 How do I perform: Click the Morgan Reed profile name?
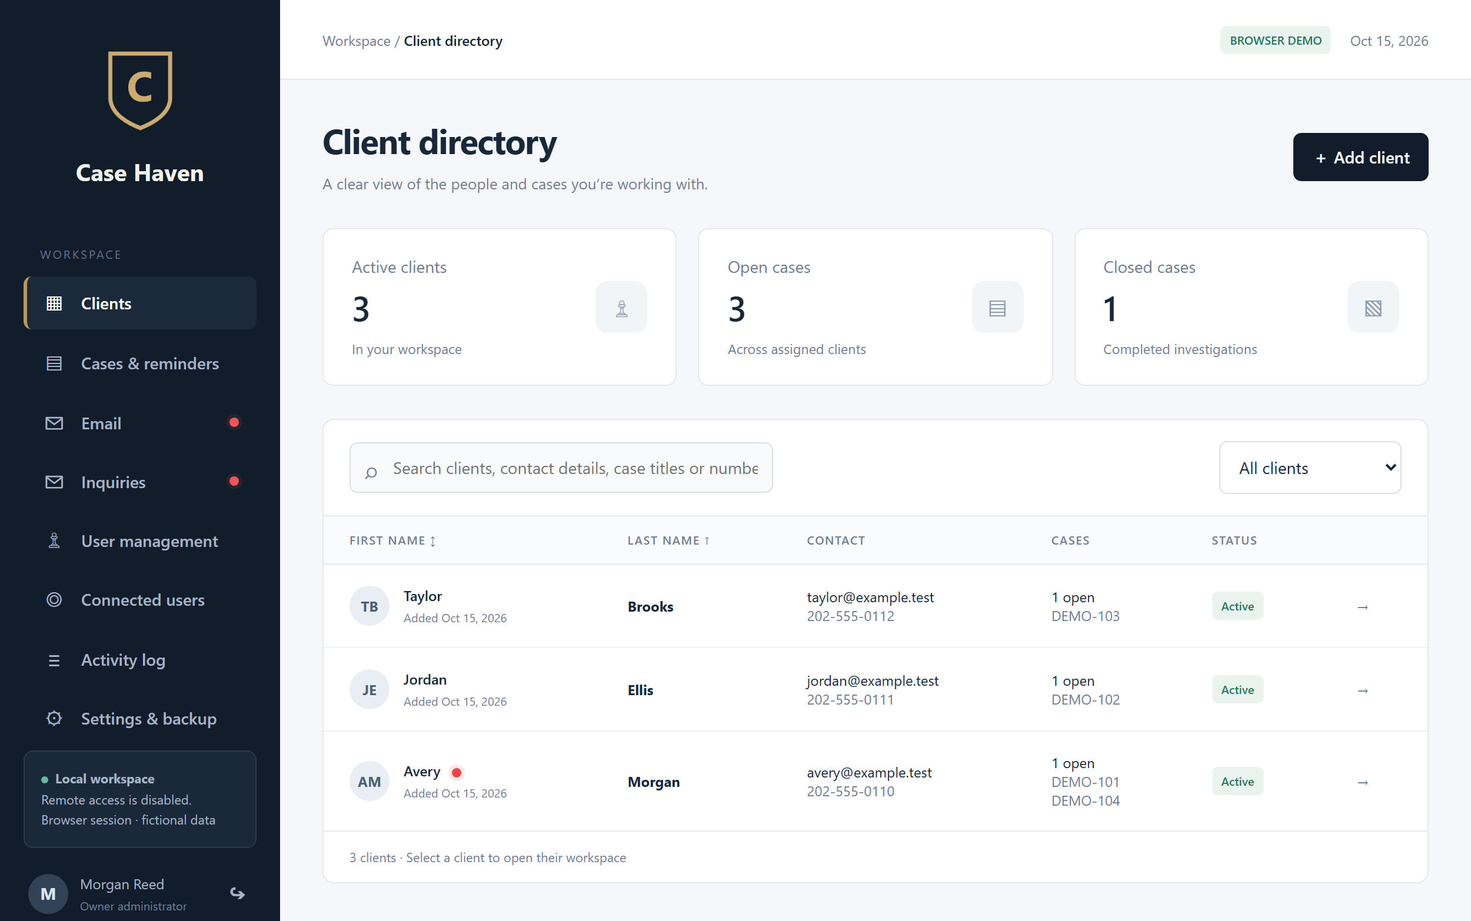point(122,884)
